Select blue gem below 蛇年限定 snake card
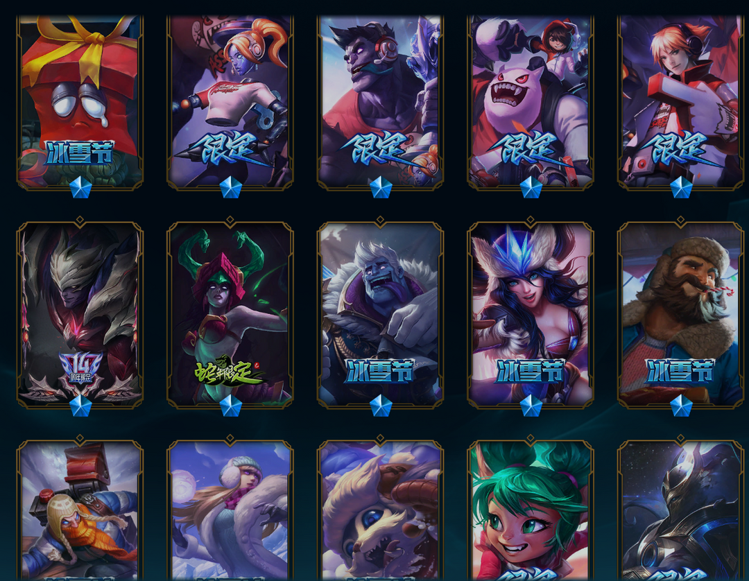This screenshot has width=749, height=581. [230, 406]
